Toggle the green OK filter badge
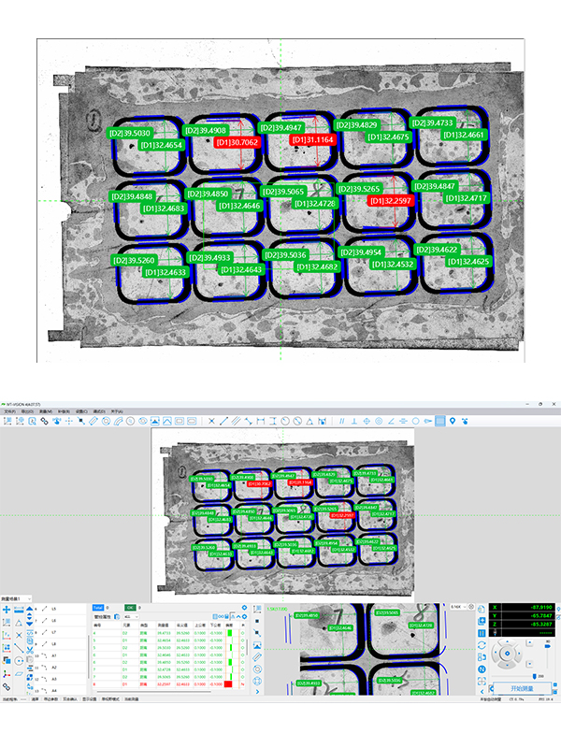This screenshot has height=748, width=561. click(130, 608)
